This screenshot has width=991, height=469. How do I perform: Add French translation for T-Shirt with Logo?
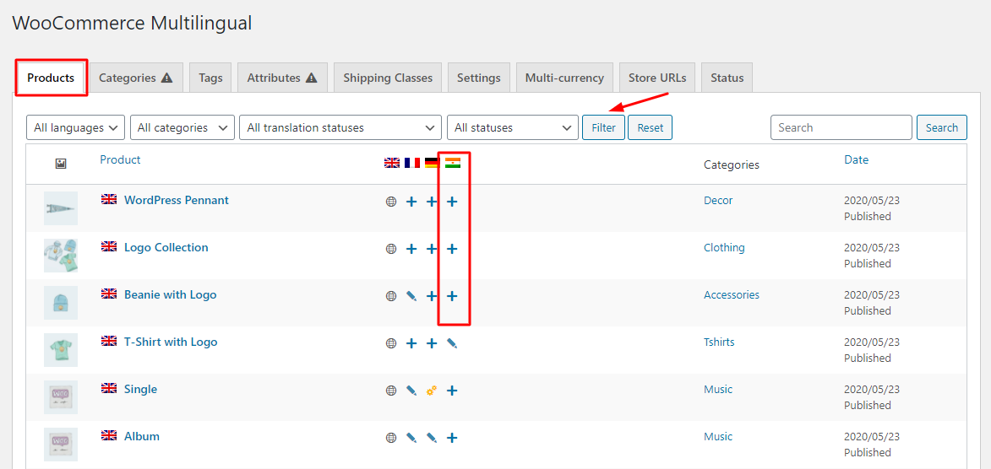(411, 343)
